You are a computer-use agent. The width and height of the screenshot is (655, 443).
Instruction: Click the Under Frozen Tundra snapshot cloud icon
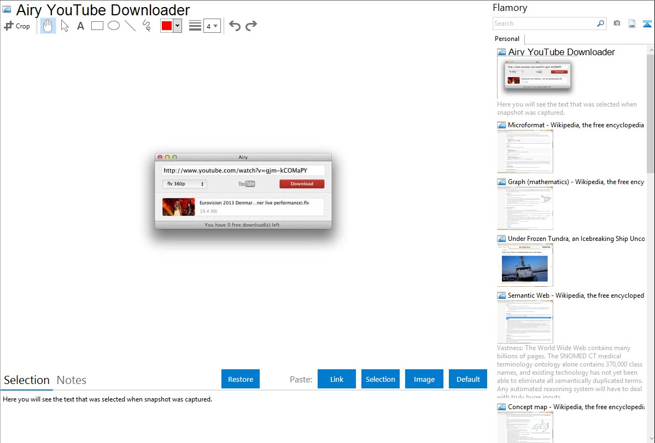pyautogui.click(x=502, y=239)
